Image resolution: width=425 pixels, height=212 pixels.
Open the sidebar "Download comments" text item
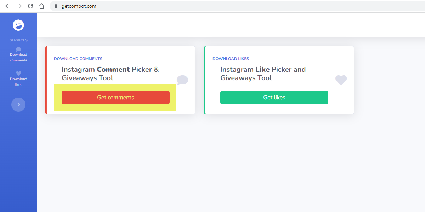point(18,57)
